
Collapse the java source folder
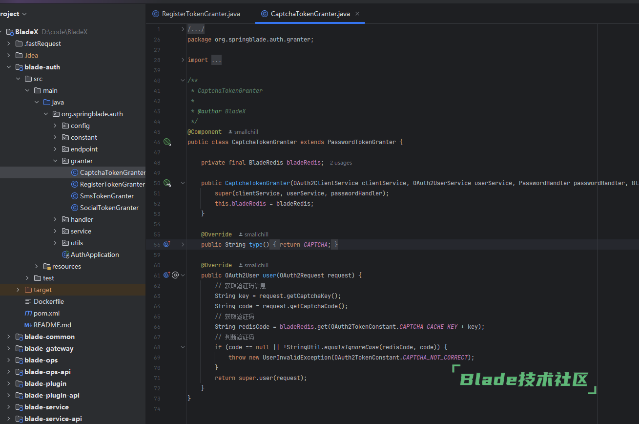[x=36, y=102]
